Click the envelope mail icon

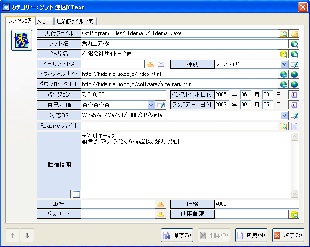pos(161,64)
